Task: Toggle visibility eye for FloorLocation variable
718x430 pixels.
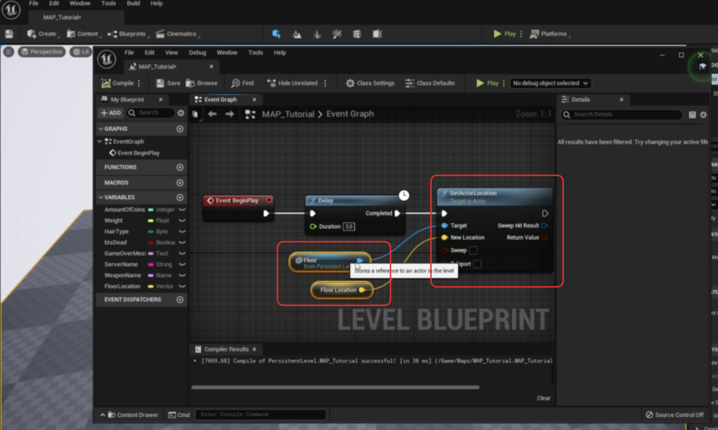Action: point(182,287)
